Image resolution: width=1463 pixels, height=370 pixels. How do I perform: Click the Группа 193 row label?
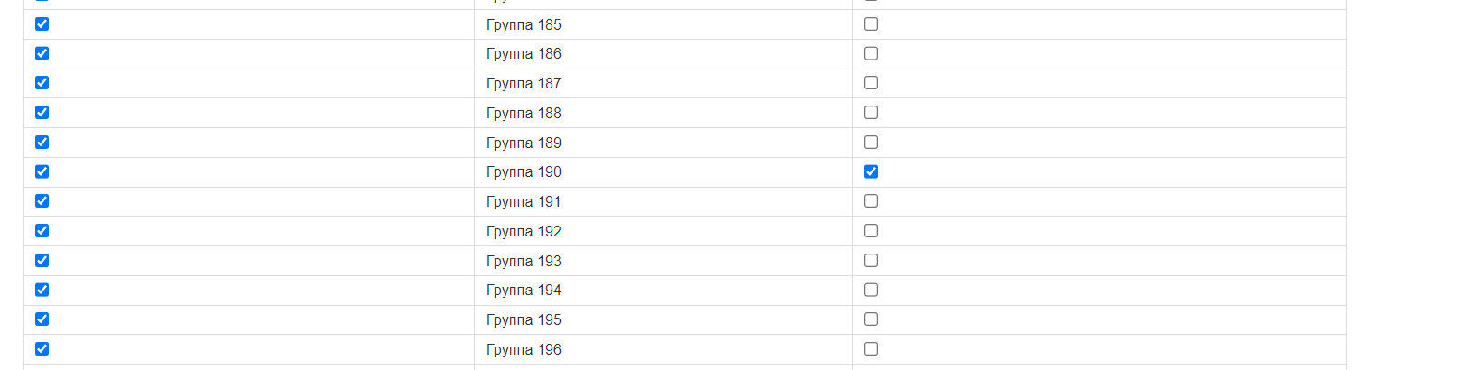(524, 261)
